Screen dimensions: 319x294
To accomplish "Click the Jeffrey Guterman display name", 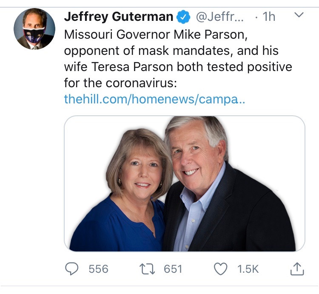I will pyautogui.click(x=119, y=17).
